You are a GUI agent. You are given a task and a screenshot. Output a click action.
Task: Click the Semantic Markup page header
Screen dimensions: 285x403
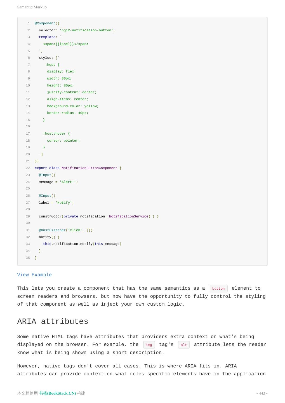coord(32,7)
